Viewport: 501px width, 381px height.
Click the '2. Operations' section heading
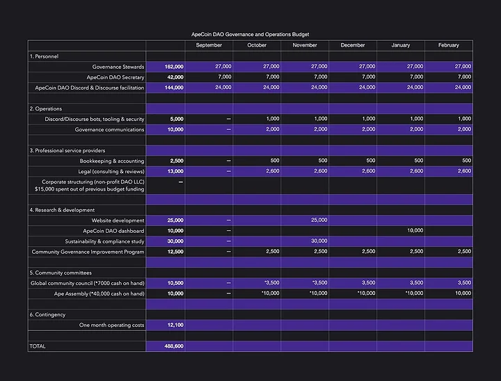tap(46, 108)
